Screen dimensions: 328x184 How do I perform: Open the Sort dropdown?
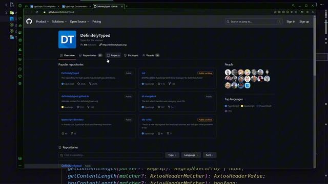coord(210,155)
